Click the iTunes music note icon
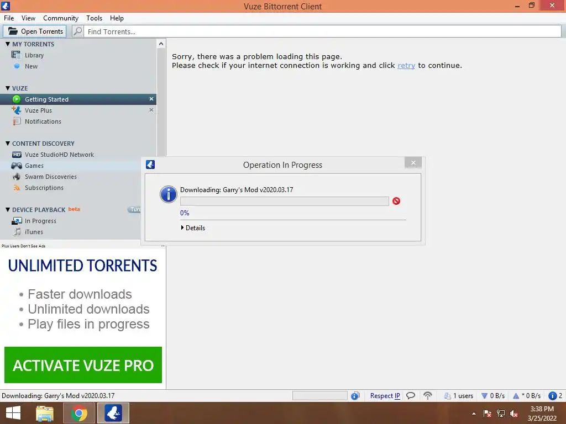The width and height of the screenshot is (566, 424). pos(17,232)
